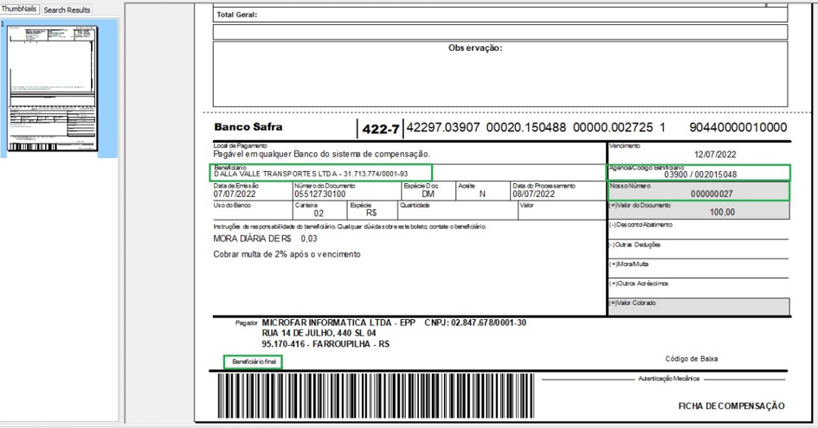The image size is (818, 428).
Task: Select the (-)Desconto/Abatimento field label
Action: 641,225
